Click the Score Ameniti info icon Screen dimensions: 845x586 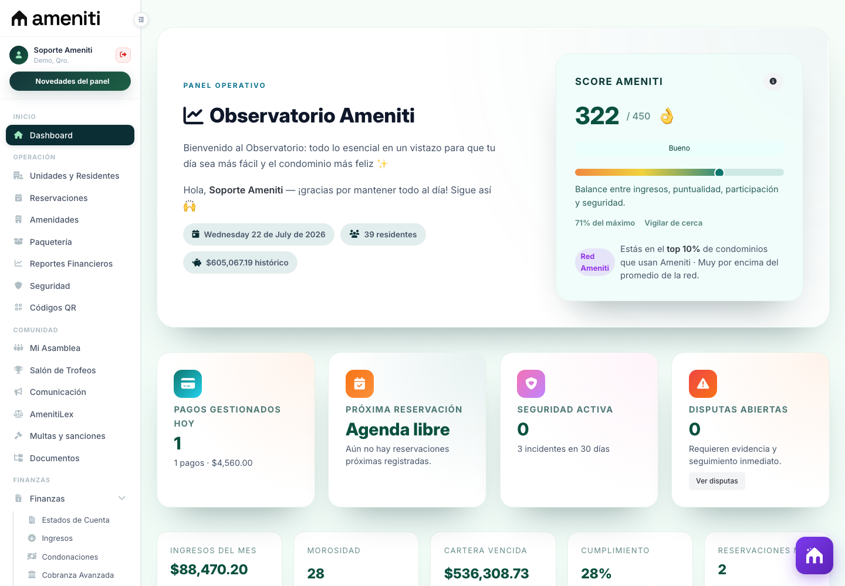point(773,81)
